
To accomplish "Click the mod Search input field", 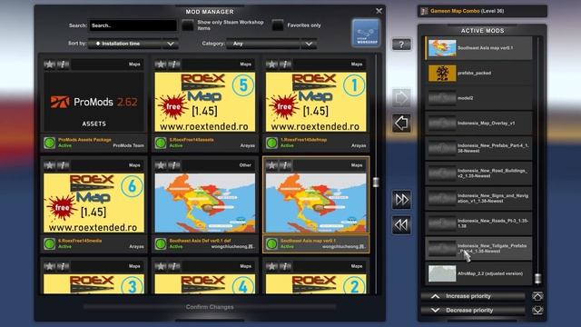I will (x=133, y=25).
